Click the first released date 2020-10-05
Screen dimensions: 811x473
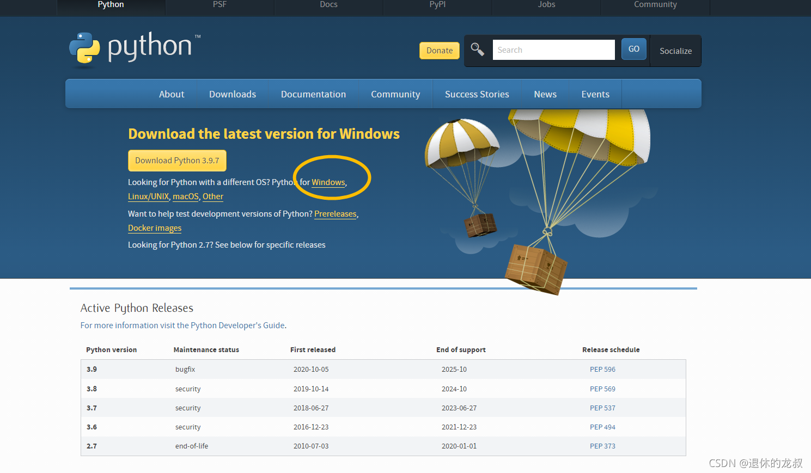click(x=311, y=370)
